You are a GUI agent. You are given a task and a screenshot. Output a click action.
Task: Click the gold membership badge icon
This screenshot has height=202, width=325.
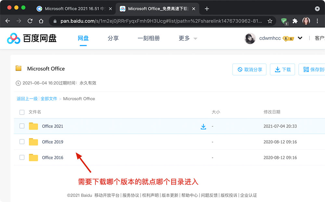288,39
